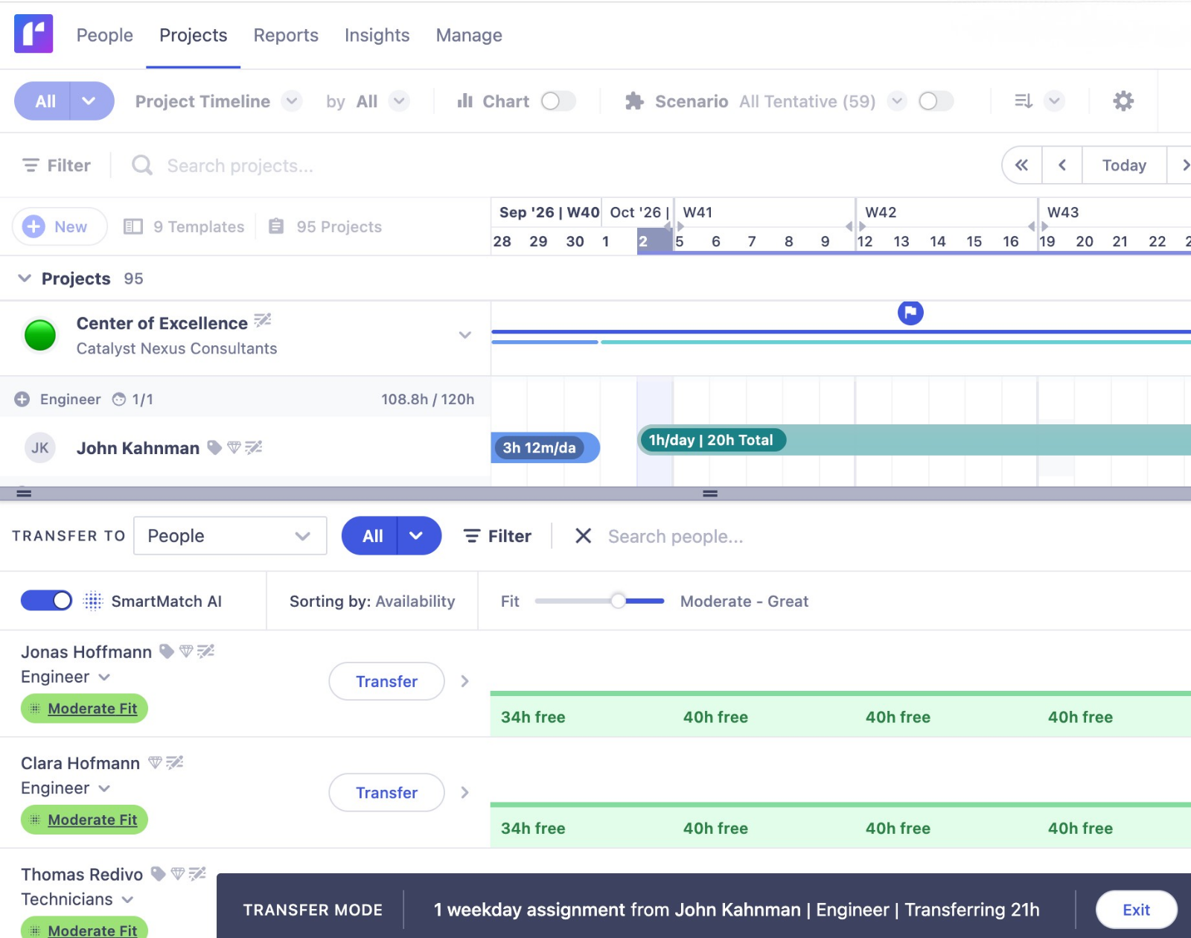Toggle the Scenario switch
This screenshot has width=1191, height=938.
[936, 101]
